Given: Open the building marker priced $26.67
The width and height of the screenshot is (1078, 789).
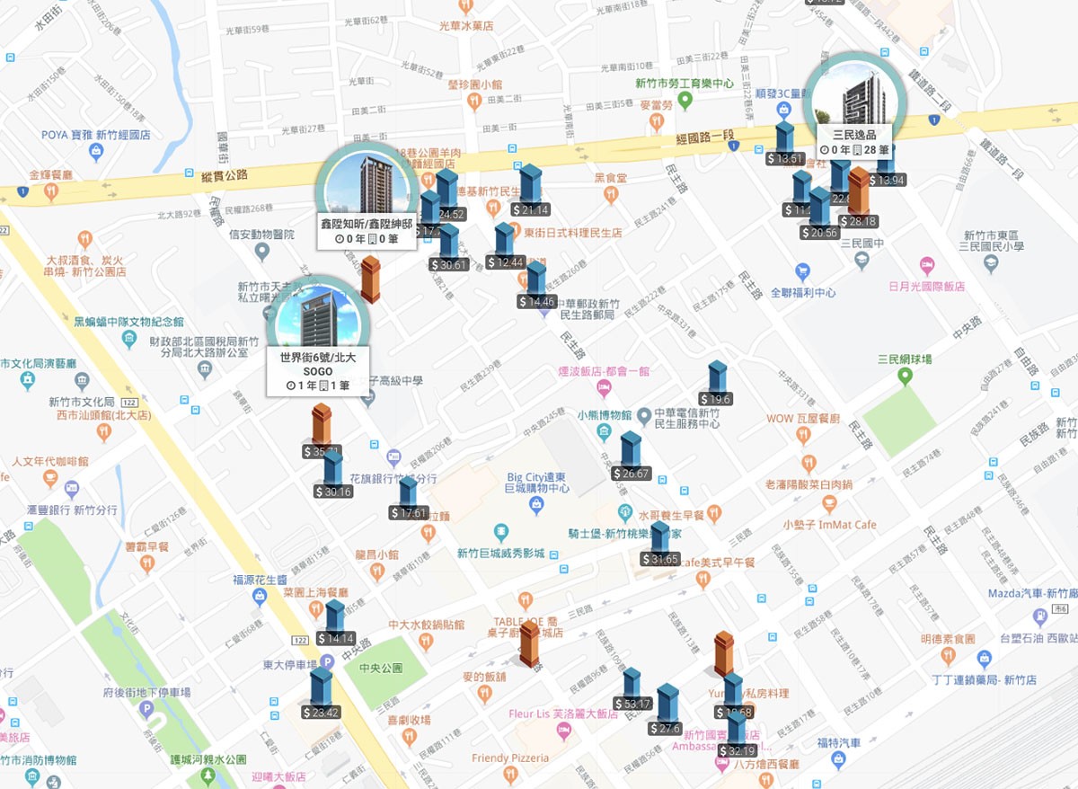Looking at the screenshot, I should coord(631,457).
